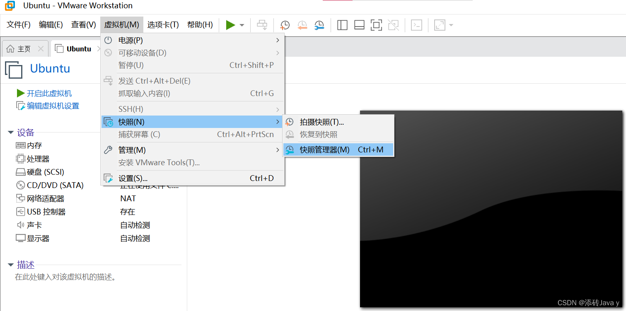Click the take snapshot toolbar icon

(285, 25)
